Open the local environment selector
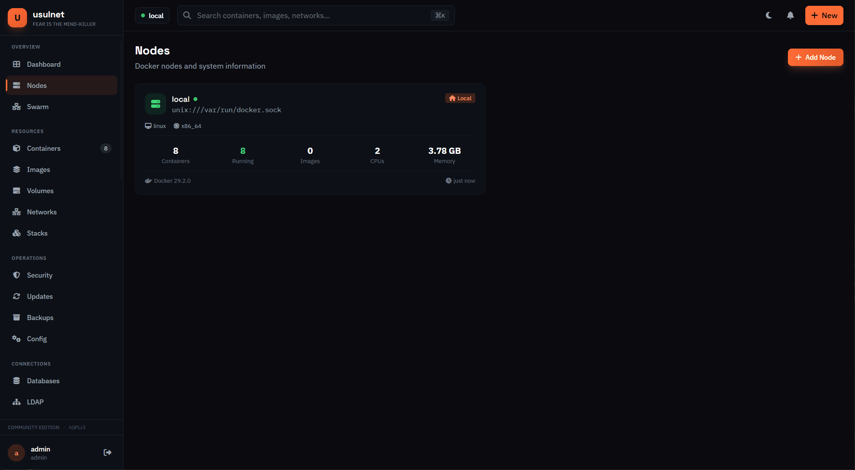 [152, 15]
